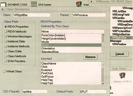Open the OS/2 System desktop icon
The height and width of the screenshot is (96, 133).
[x=34, y=4]
